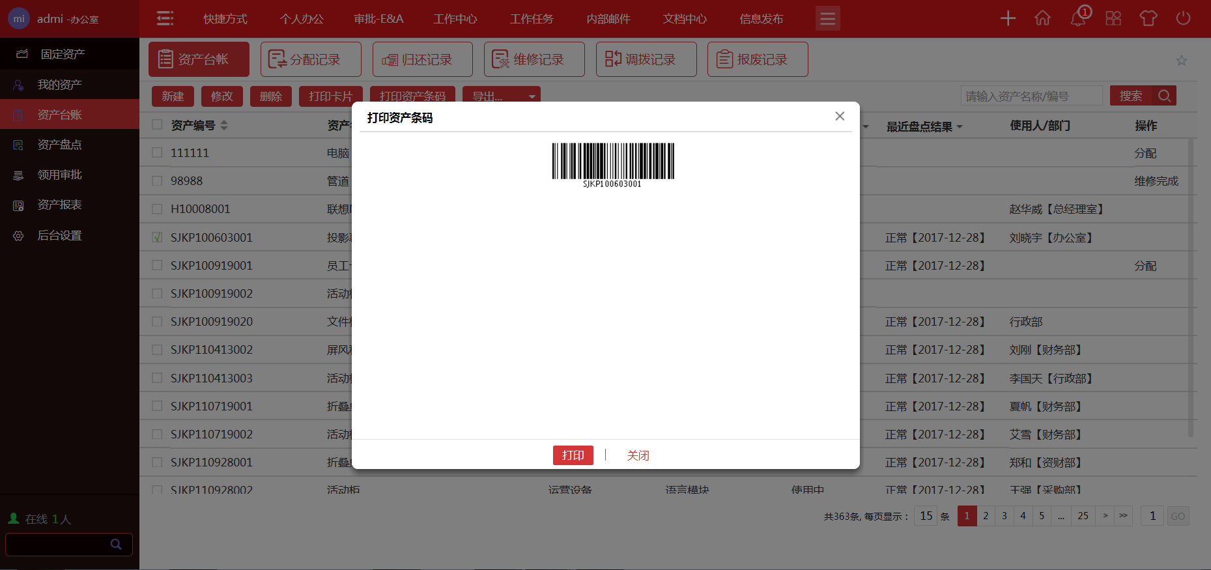Check the box for asset 111111
Screen dimensions: 1211x570
tap(157, 152)
